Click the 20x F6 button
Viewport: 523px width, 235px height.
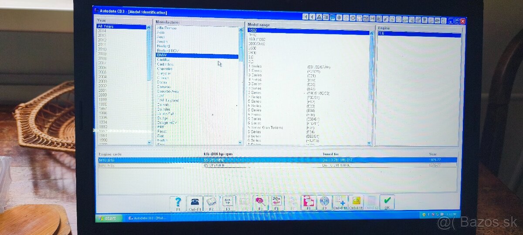coord(276,203)
